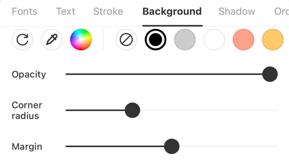This screenshot has width=289, height=162.
Task: Click the Margin track's unfilled right portion
Action: click(229, 146)
